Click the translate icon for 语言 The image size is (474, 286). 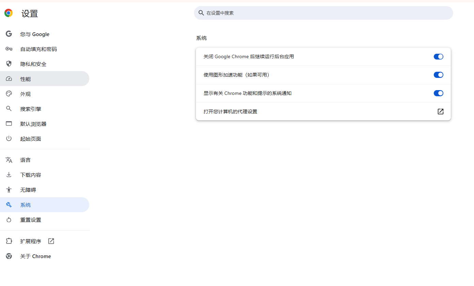tap(9, 160)
